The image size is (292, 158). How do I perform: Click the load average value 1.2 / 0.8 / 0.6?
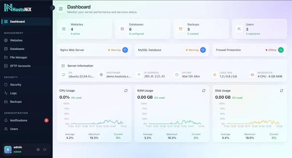coord(228,76)
